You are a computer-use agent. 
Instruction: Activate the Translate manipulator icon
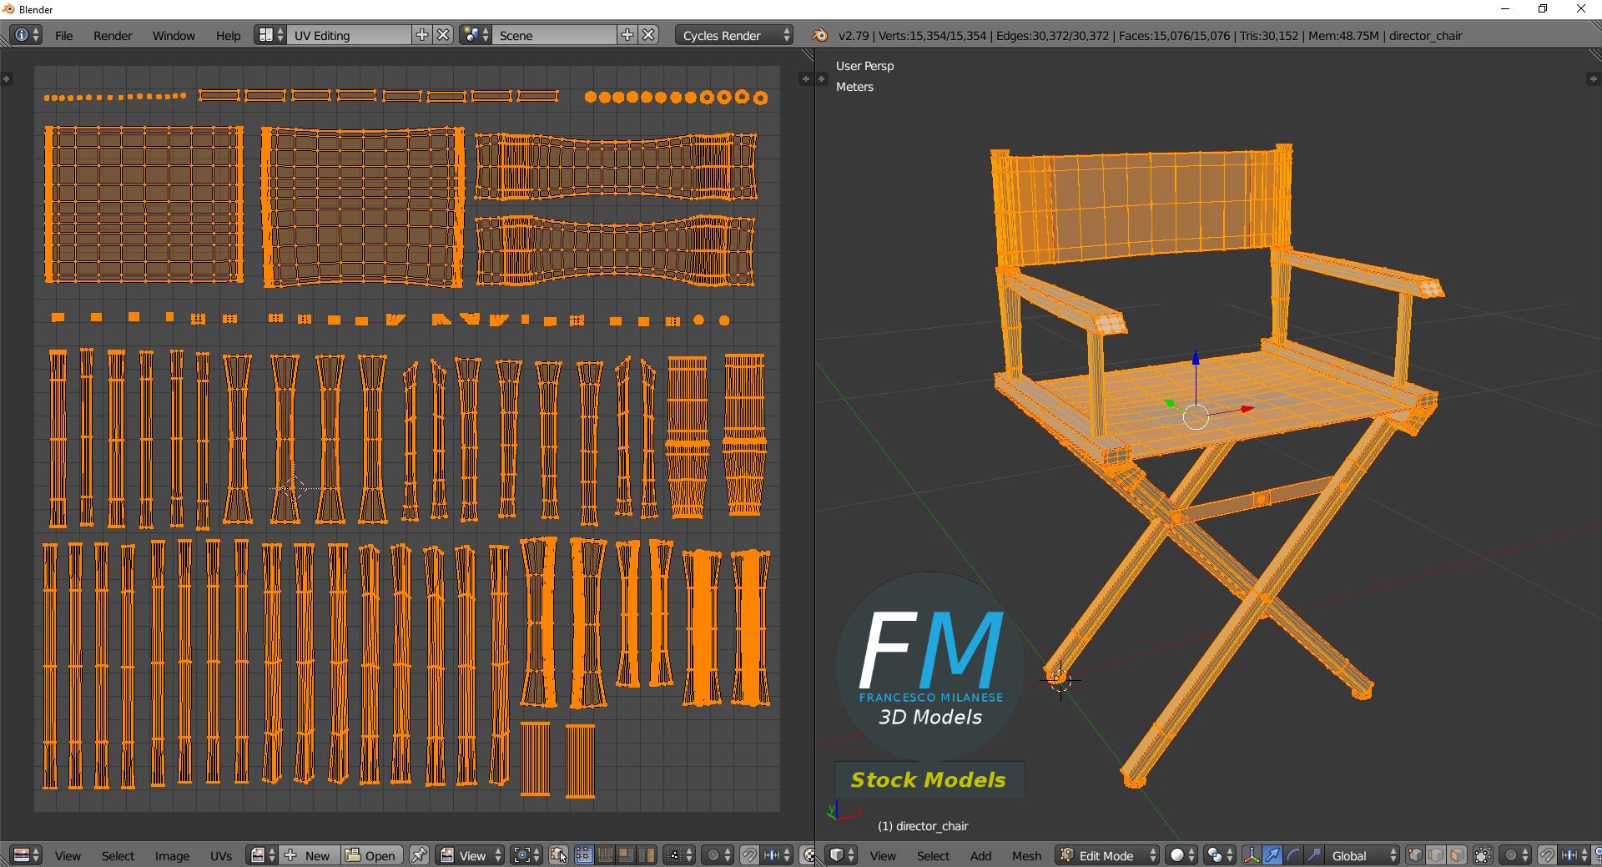(x=1272, y=855)
